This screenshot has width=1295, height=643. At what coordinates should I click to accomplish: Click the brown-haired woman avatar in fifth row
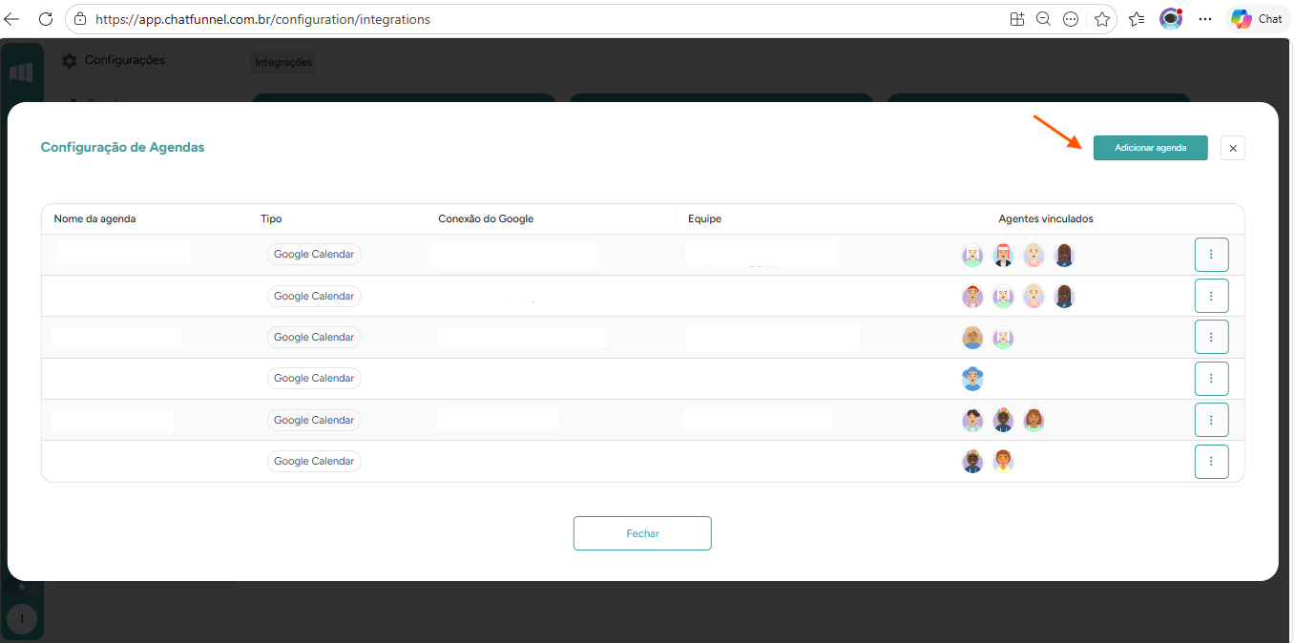pyautogui.click(x=1034, y=420)
